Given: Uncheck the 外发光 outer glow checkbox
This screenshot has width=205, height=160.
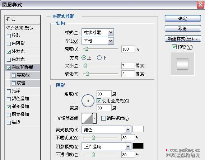Looking at the screenshot, I should click(9, 52).
